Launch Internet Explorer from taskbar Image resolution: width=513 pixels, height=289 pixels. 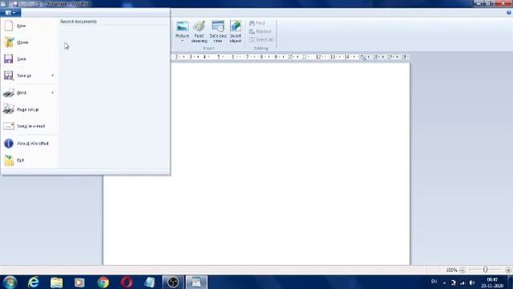34,282
